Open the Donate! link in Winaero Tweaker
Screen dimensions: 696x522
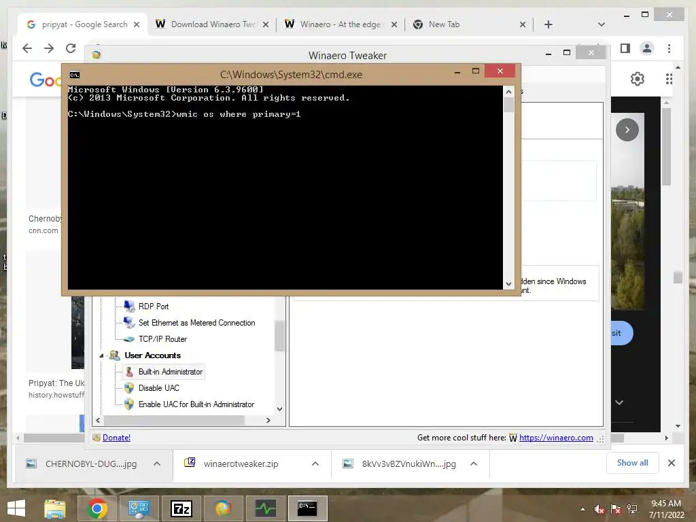116,438
